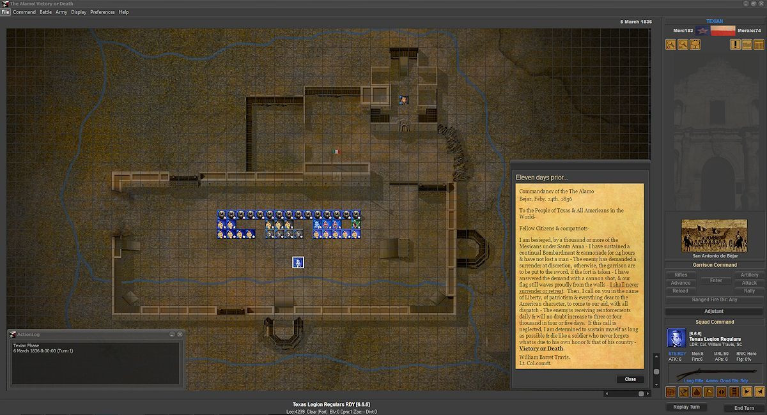Open the Display menu
Image resolution: width=767 pixels, height=415 pixels.
coord(79,12)
